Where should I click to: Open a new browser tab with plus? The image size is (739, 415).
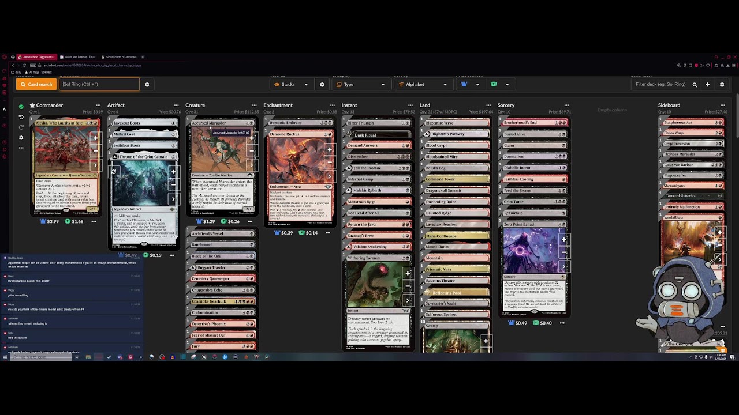[143, 57]
